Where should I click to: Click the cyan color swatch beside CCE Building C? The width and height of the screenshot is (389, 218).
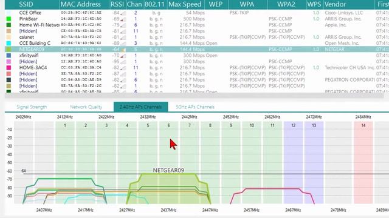[x=9, y=43]
